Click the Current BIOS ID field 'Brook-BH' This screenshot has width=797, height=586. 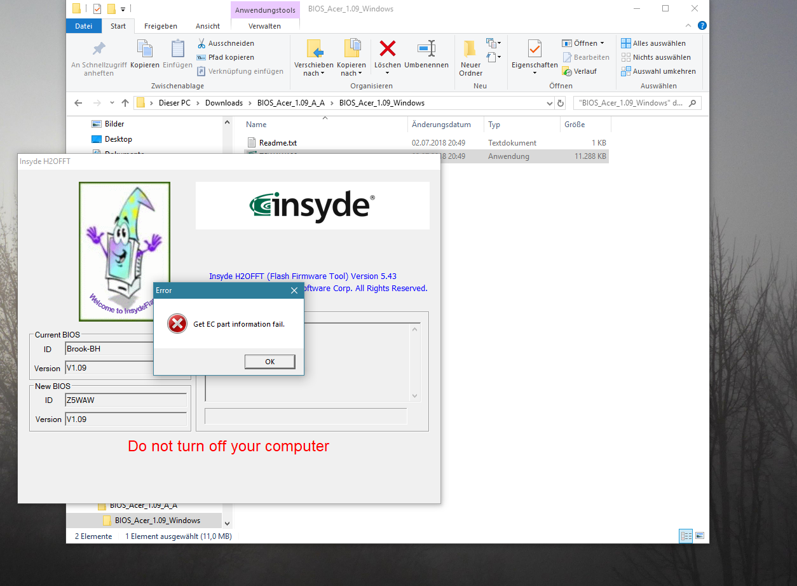click(x=109, y=349)
